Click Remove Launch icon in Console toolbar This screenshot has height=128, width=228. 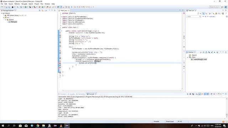[x=190, y=94]
